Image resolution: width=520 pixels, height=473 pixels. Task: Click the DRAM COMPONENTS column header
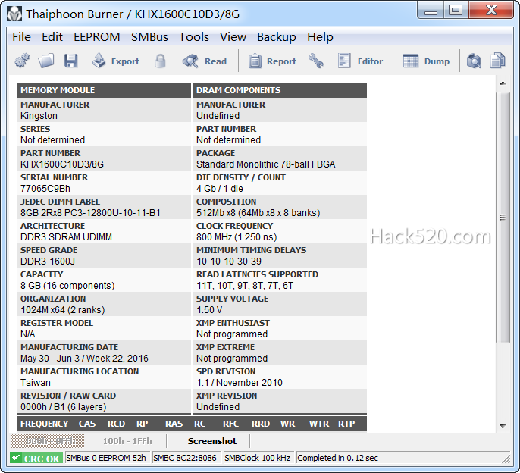[280, 90]
